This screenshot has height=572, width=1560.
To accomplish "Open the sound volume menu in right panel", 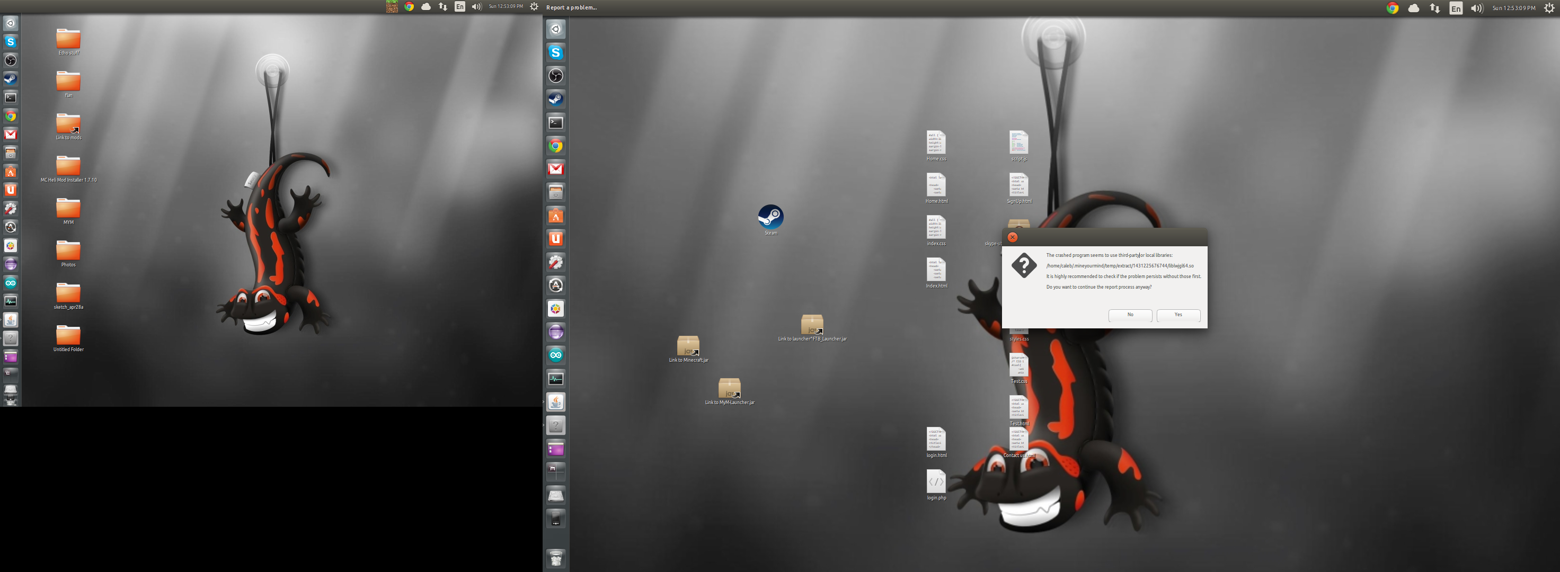I will 1477,8.
